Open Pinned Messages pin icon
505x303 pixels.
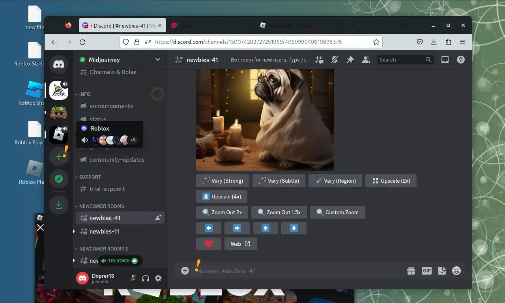350,60
